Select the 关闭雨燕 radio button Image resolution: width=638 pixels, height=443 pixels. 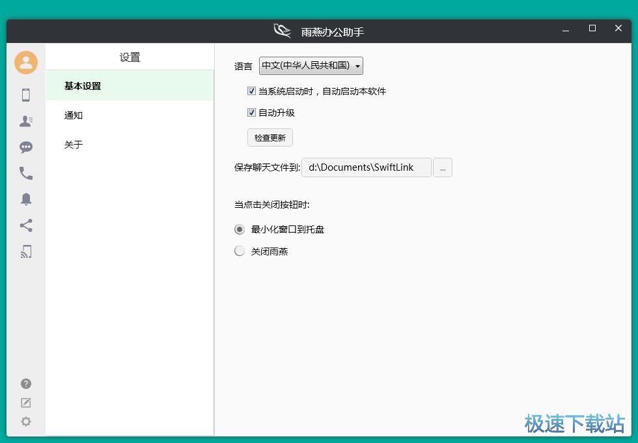point(240,251)
